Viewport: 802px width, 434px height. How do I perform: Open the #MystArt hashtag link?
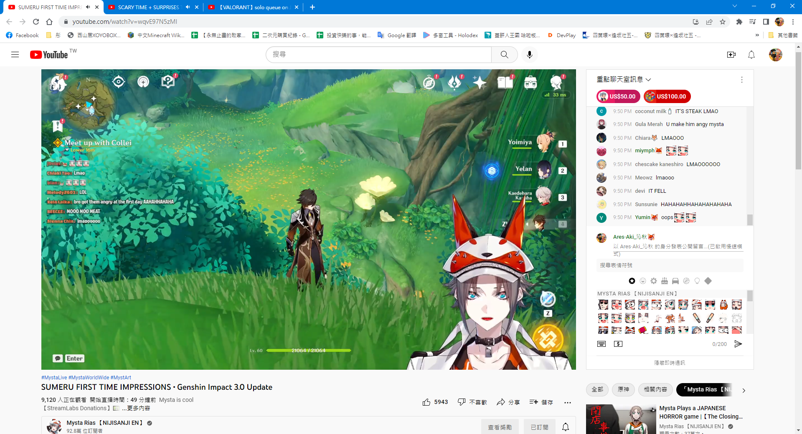(121, 377)
